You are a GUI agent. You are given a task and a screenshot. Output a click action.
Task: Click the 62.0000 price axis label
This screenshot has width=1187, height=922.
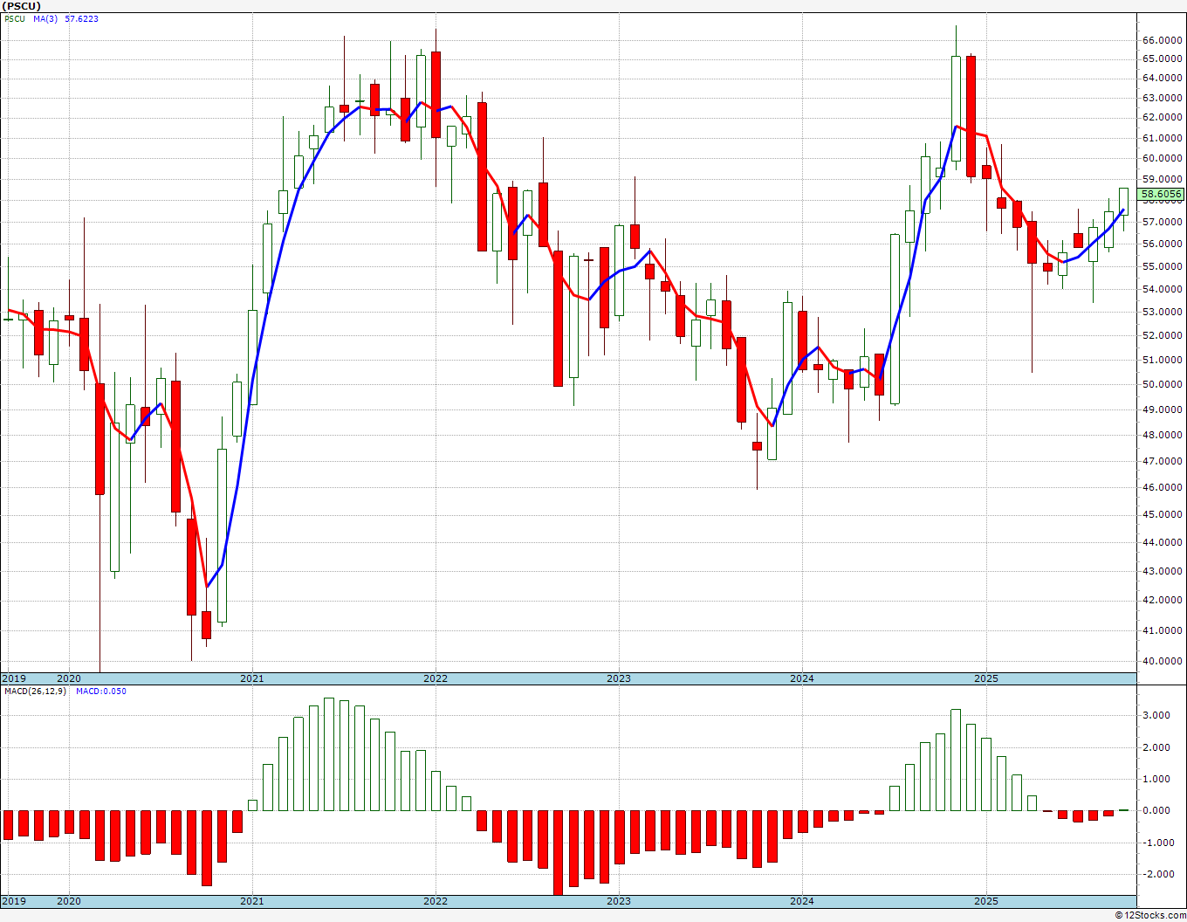(x=1163, y=117)
